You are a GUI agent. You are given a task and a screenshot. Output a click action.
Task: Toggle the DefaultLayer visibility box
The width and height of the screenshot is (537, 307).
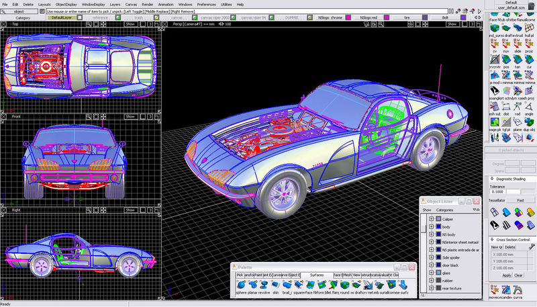point(79,17)
